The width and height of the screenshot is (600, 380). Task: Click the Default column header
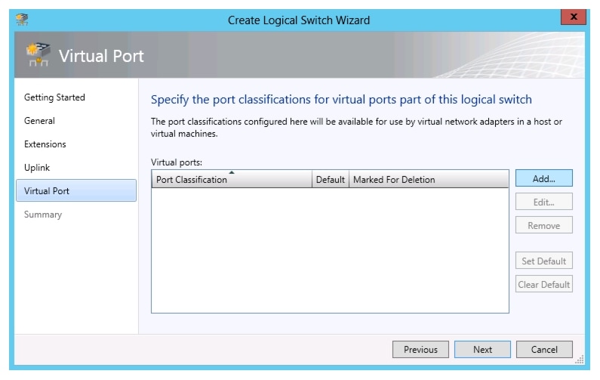[331, 179]
